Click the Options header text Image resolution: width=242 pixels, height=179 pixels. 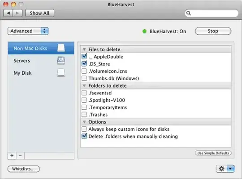[x=97, y=122]
